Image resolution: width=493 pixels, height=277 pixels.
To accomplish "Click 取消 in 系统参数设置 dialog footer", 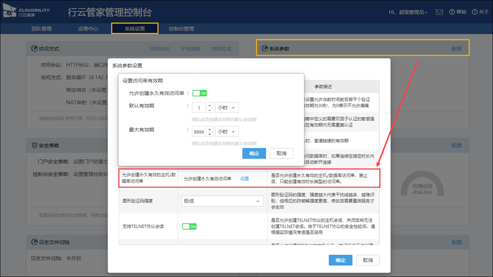I will point(367,260).
